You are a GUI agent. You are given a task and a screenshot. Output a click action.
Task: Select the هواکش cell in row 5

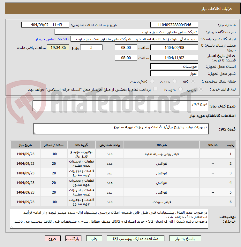[162, 192]
